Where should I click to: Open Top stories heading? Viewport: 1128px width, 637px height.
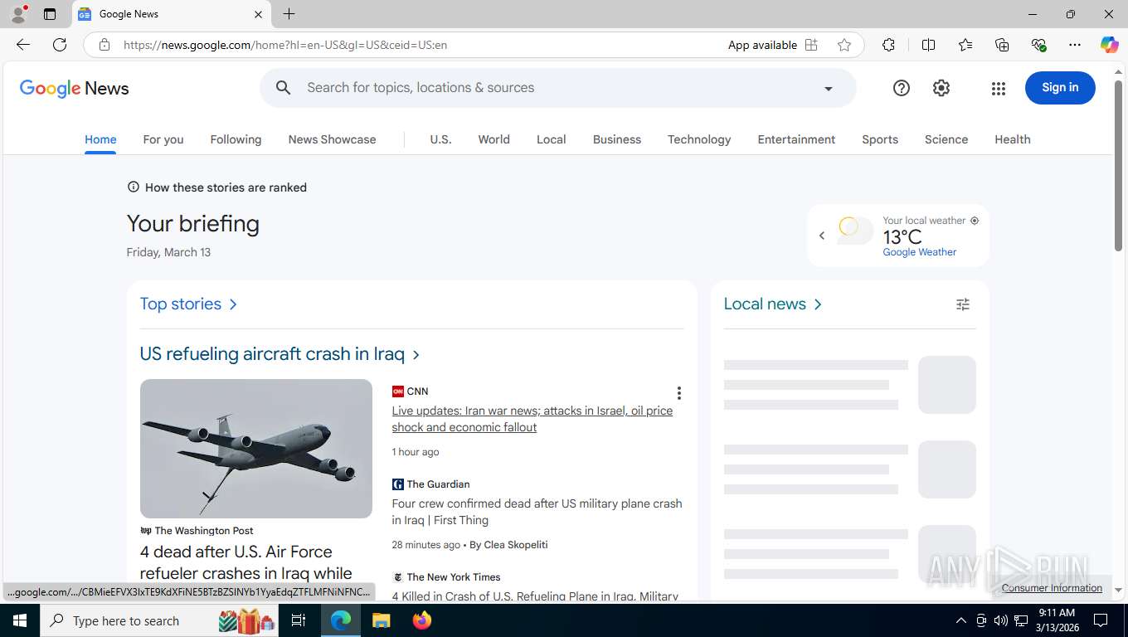pyautogui.click(x=188, y=304)
